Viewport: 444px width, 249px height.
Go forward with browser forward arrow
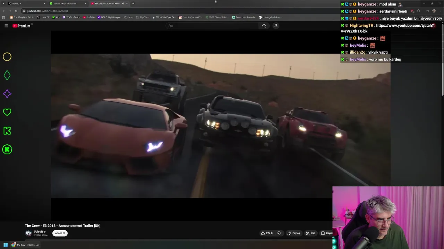[x=10, y=11]
